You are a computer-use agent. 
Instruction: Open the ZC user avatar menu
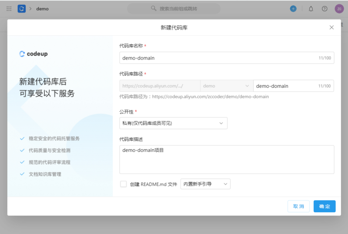point(339,9)
